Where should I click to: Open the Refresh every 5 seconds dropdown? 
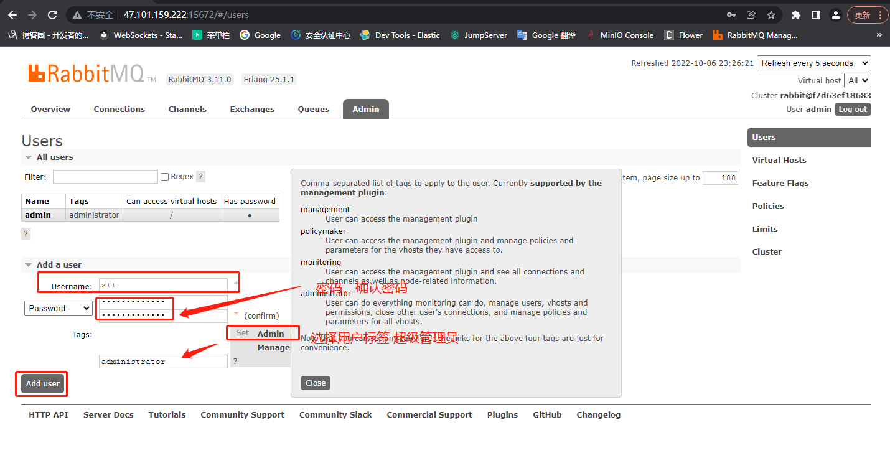[x=813, y=63]
